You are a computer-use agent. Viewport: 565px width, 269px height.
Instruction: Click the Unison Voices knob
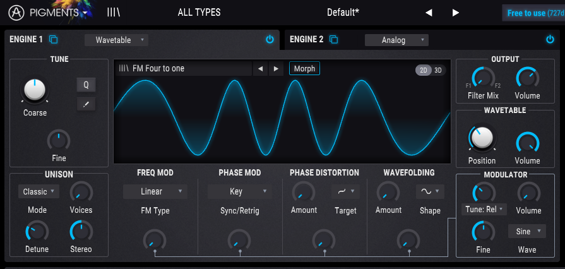pos(81,192)
